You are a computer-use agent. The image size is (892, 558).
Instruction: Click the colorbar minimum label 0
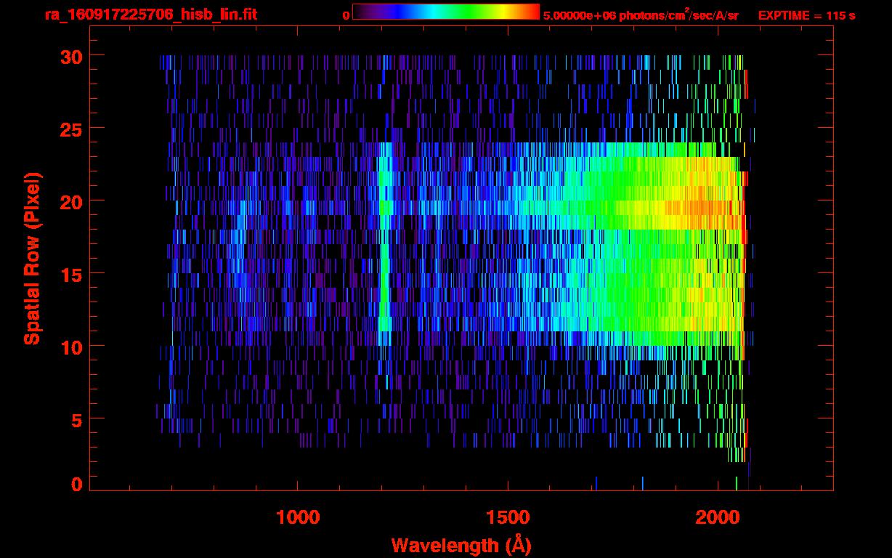click(x=346, y=15)
